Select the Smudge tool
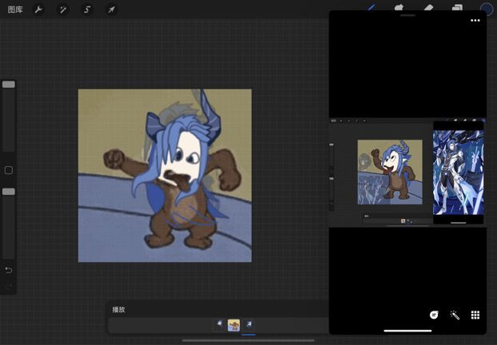Image resolution: width=497 pixels, height=345 pixels. [x=400, y=7]
